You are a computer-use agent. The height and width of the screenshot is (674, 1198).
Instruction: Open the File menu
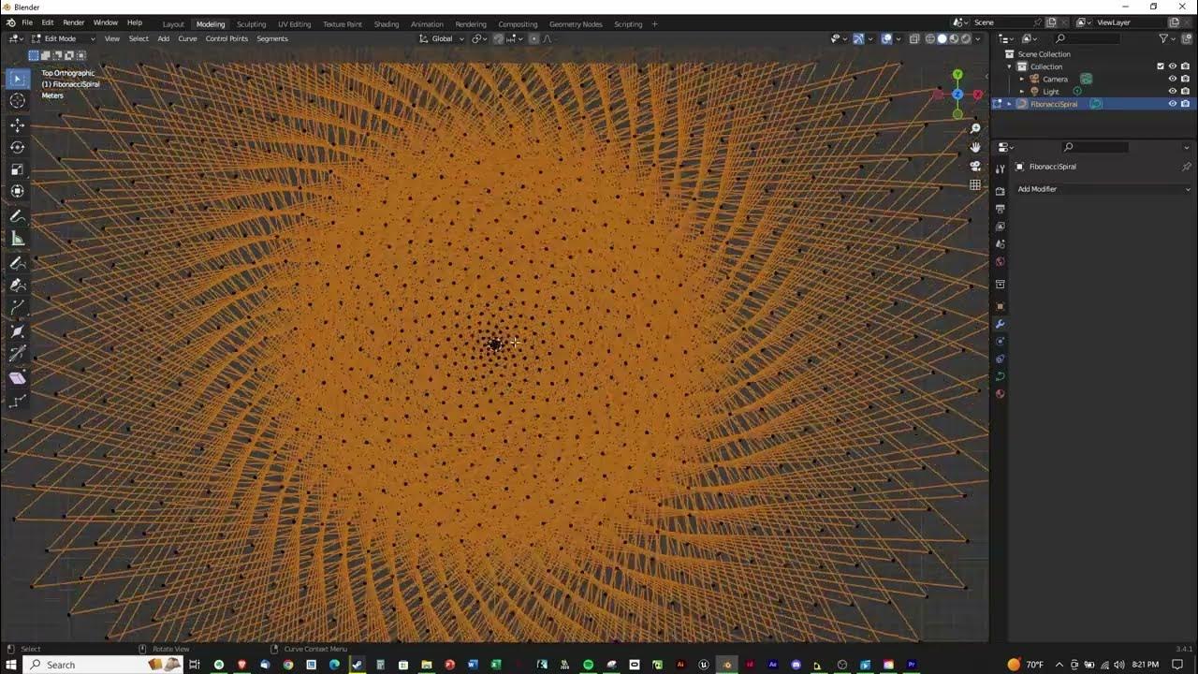tap(27, 22)
